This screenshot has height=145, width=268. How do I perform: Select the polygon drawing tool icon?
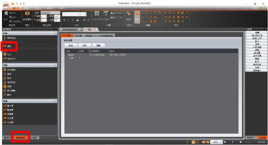[146, 13]
